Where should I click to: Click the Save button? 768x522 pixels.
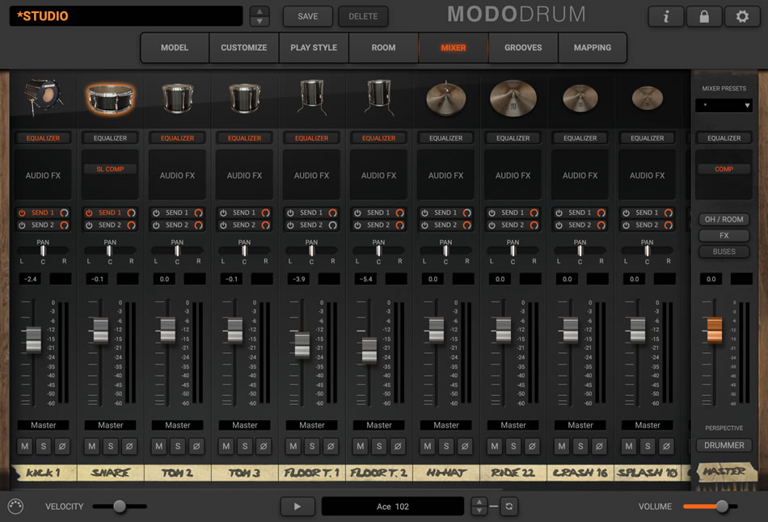tap(307, 16)
